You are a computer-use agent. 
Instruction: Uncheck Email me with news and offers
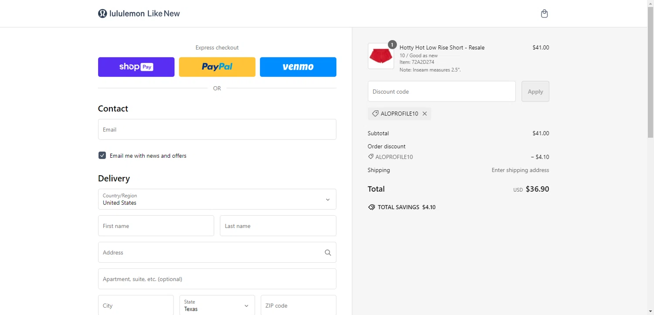(102, 156)
